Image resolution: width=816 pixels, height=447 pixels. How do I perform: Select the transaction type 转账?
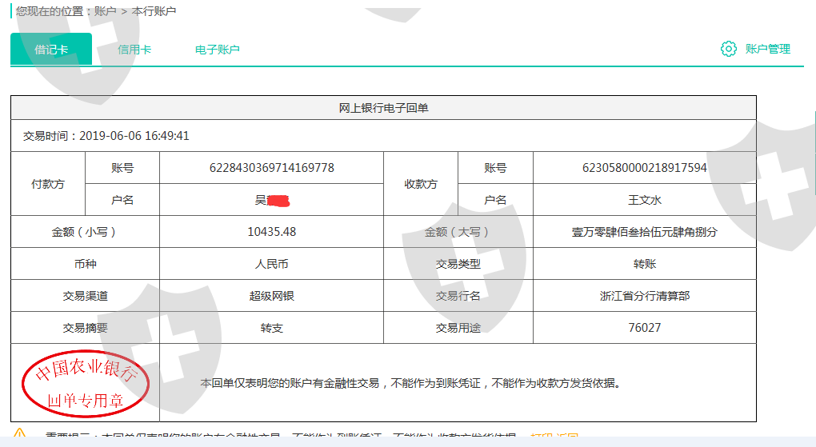coord(644,264)
